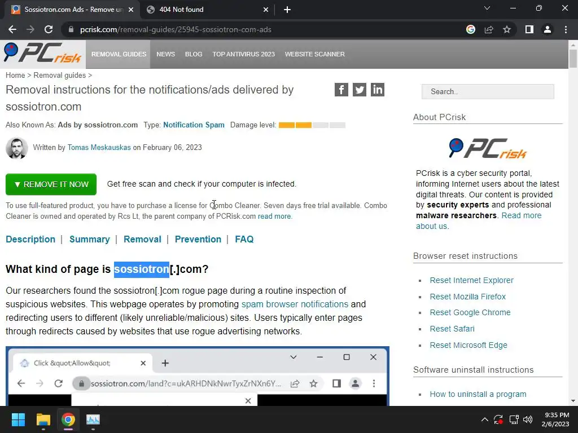The width and height of the screenshot is (578, 433).
Task: Open TOP ANTIVIRUS 2023 menu item
Action: (244, 54)
